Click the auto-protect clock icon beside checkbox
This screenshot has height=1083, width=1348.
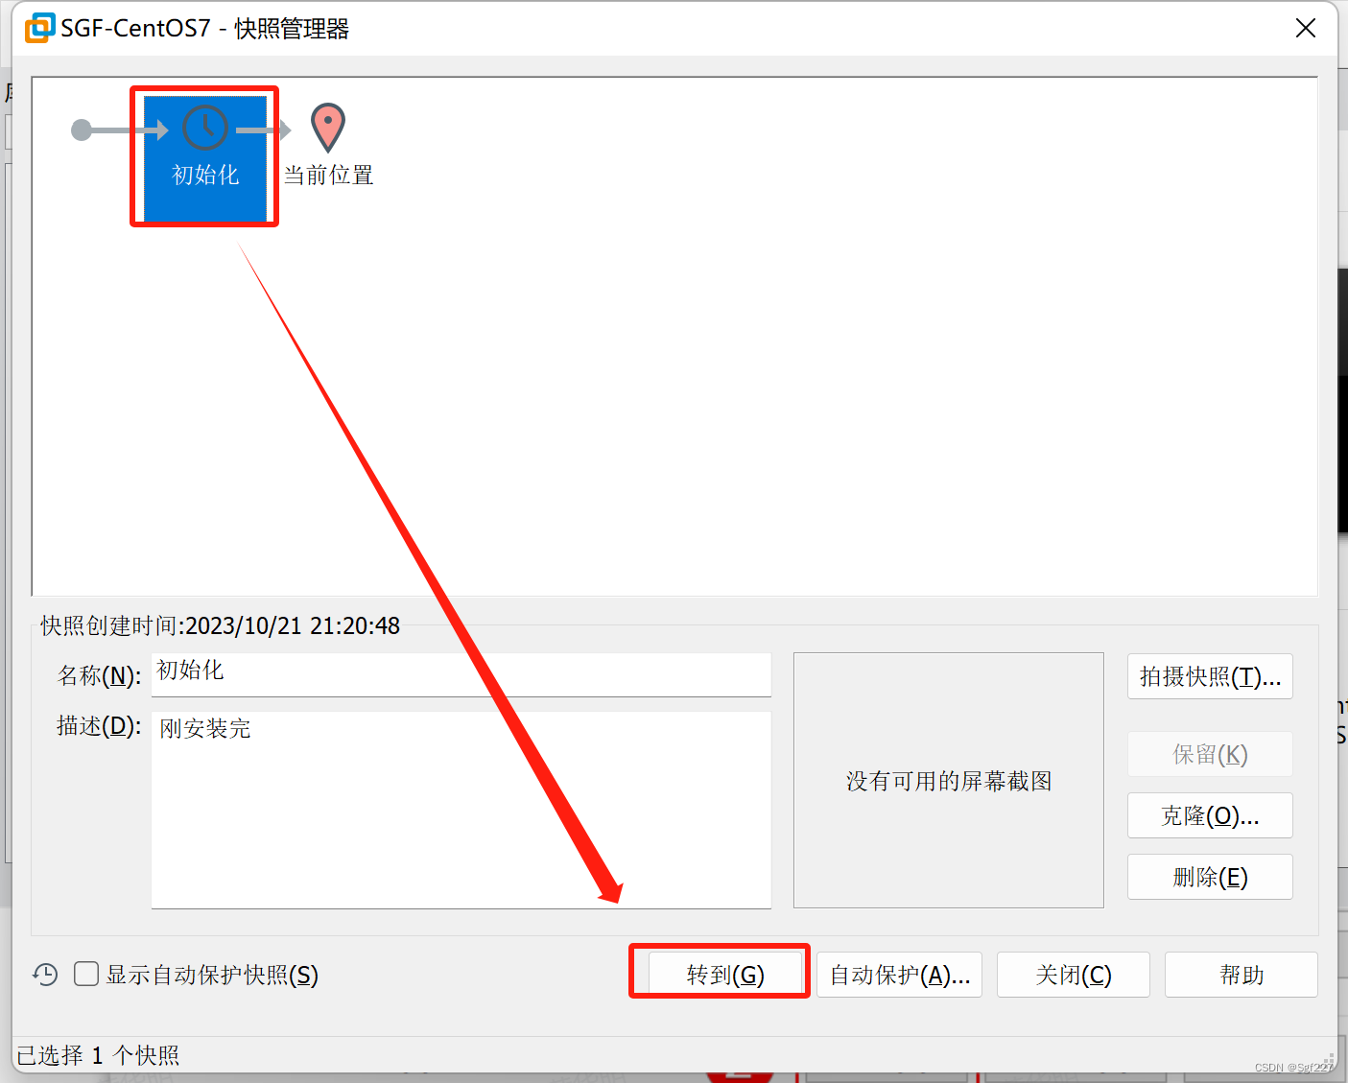tap(45, 975)
